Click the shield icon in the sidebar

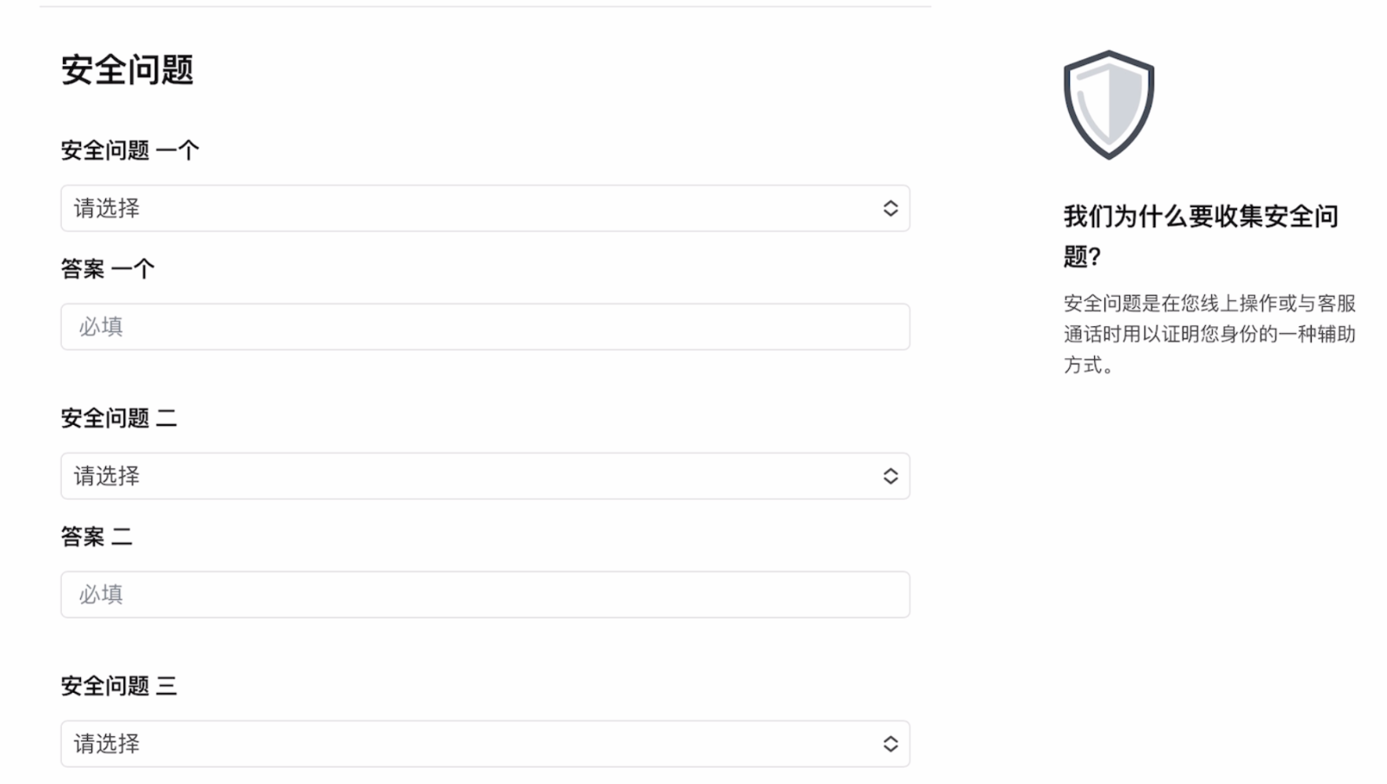(x=1108, y=104)
